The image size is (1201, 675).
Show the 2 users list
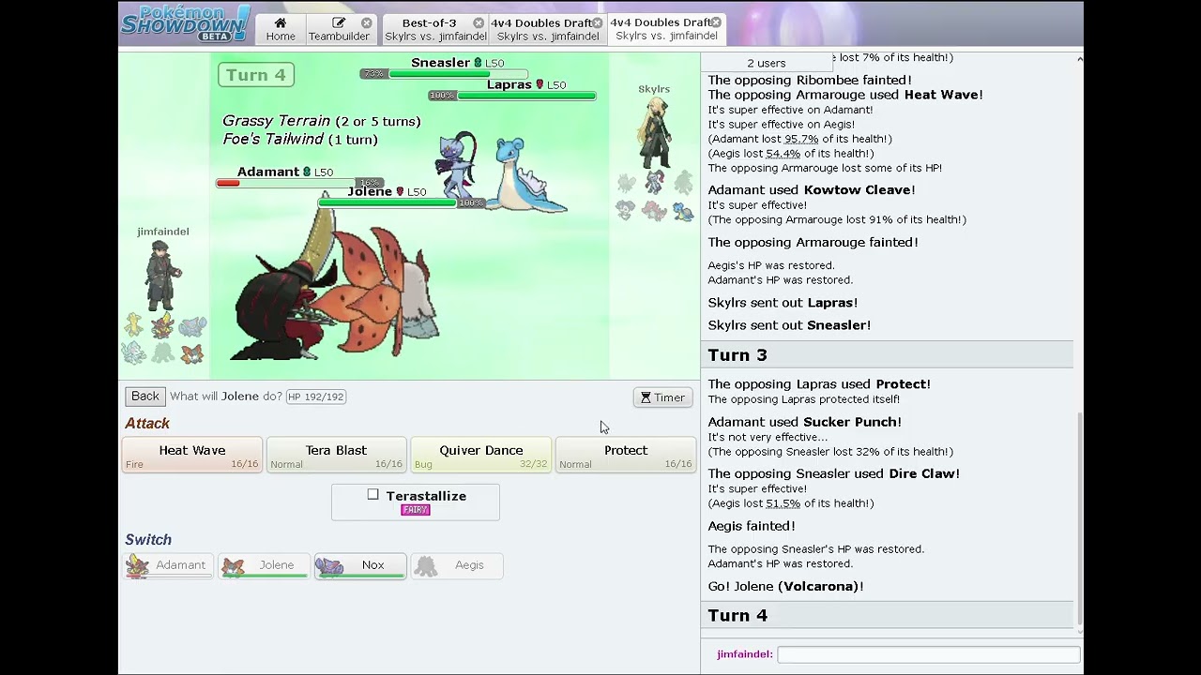point(767,63)
